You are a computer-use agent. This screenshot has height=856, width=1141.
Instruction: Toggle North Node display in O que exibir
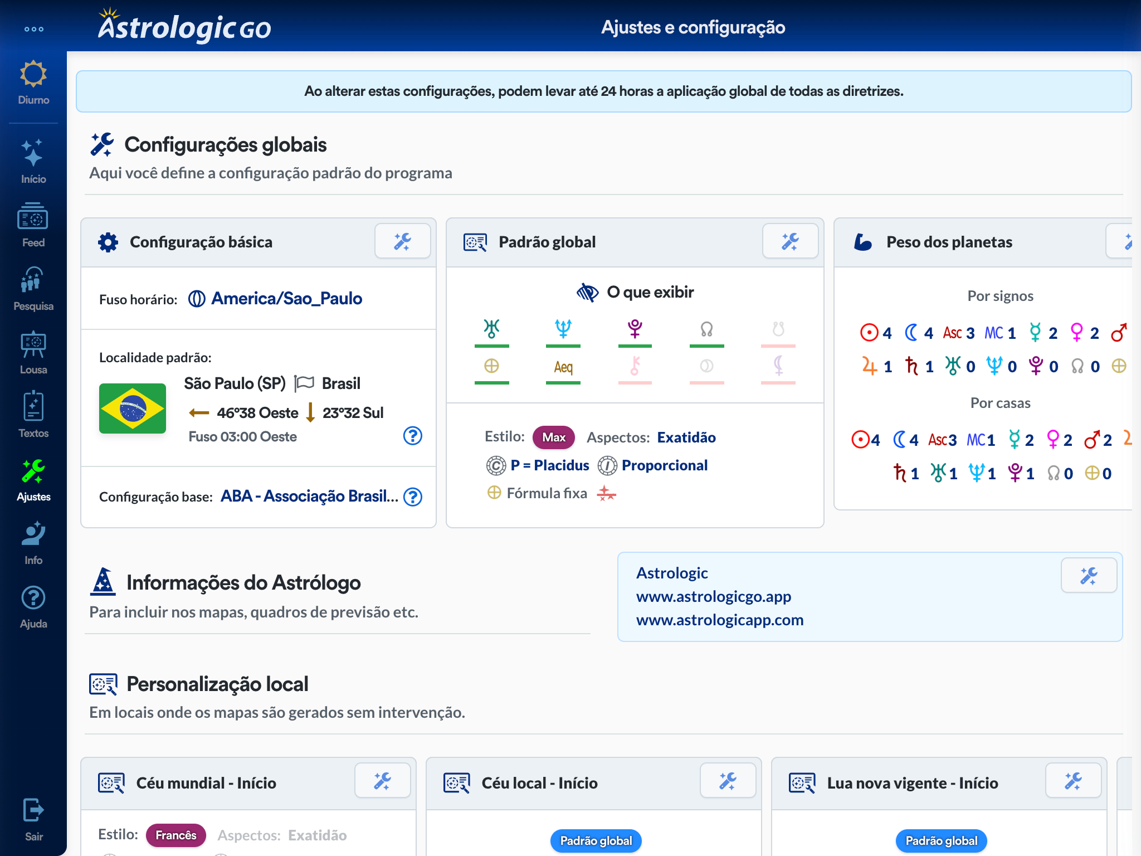[707, 332]
